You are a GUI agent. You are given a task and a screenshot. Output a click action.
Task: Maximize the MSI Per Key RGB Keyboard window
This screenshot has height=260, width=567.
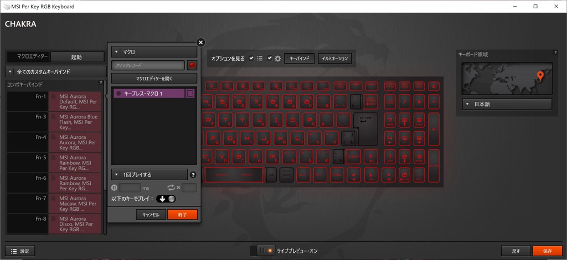pyautogui.click(x=535, y=6)
